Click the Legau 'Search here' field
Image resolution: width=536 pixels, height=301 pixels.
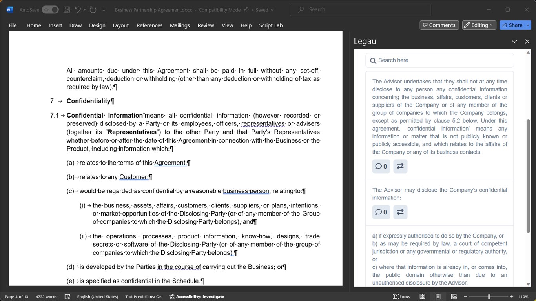[439, 60]
